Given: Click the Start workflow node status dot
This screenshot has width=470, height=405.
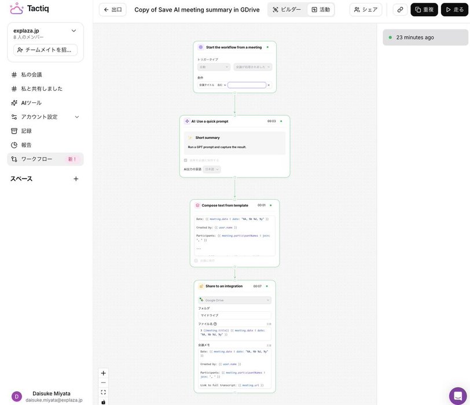Looking at the screenshot, I should pyautogui.click(x=267, y=47).
